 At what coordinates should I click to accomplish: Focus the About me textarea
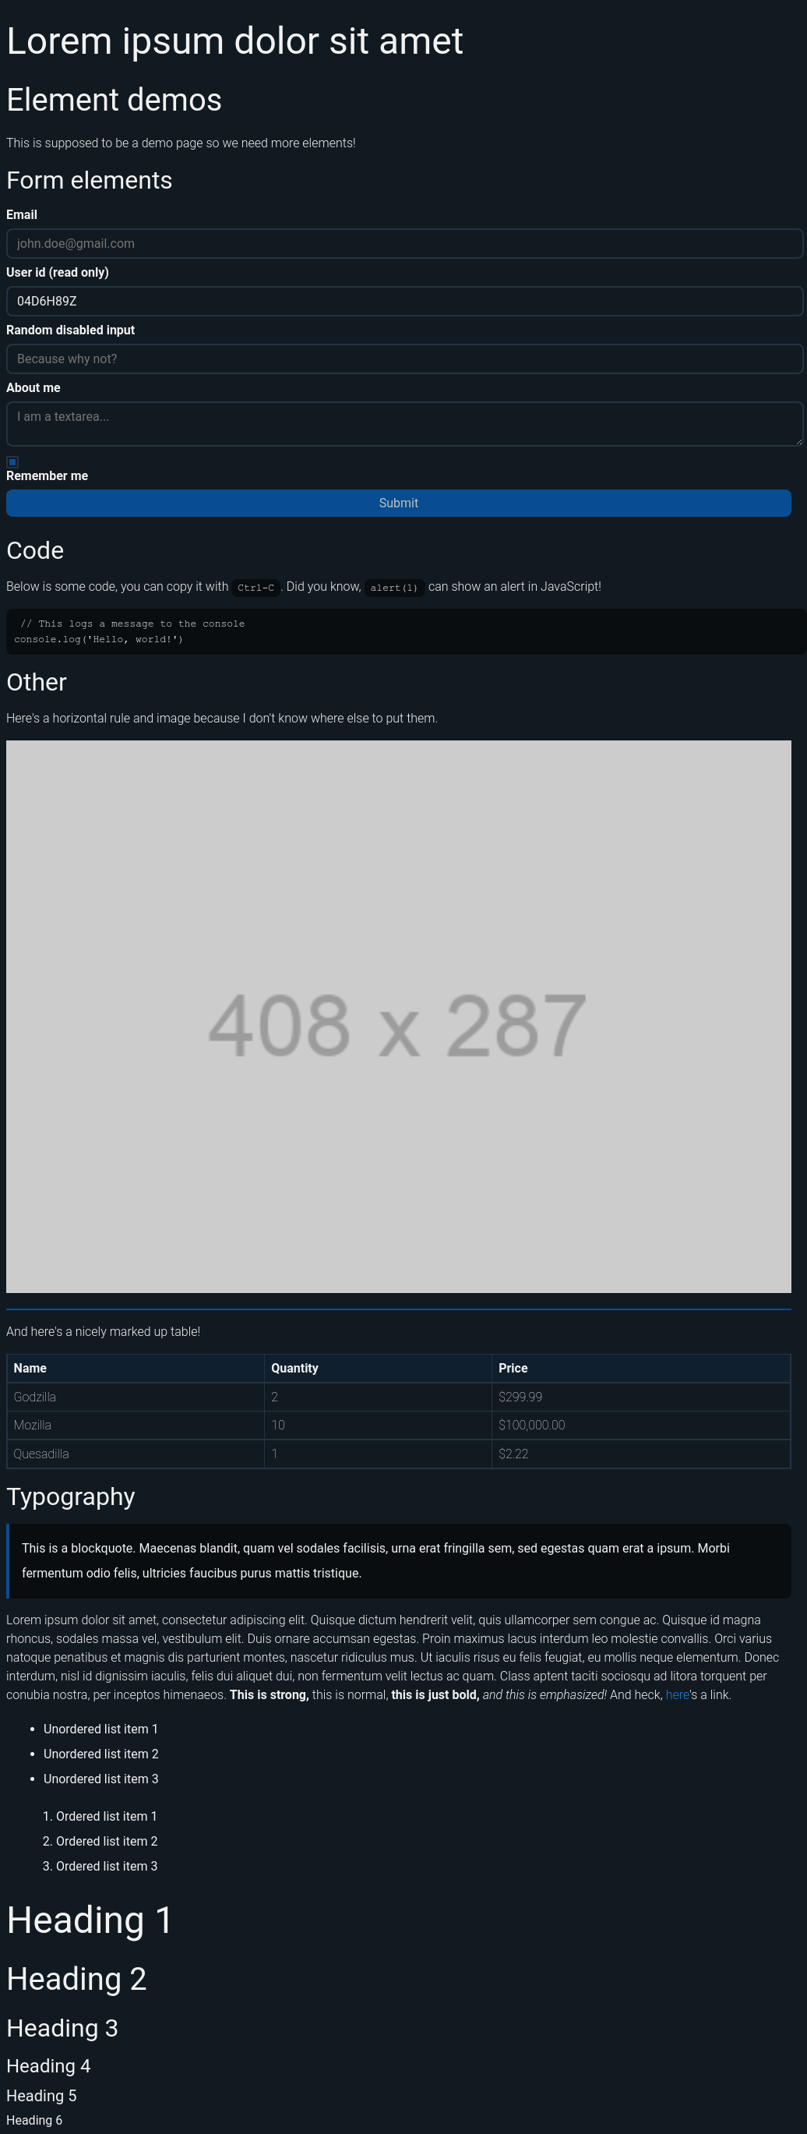404,423
